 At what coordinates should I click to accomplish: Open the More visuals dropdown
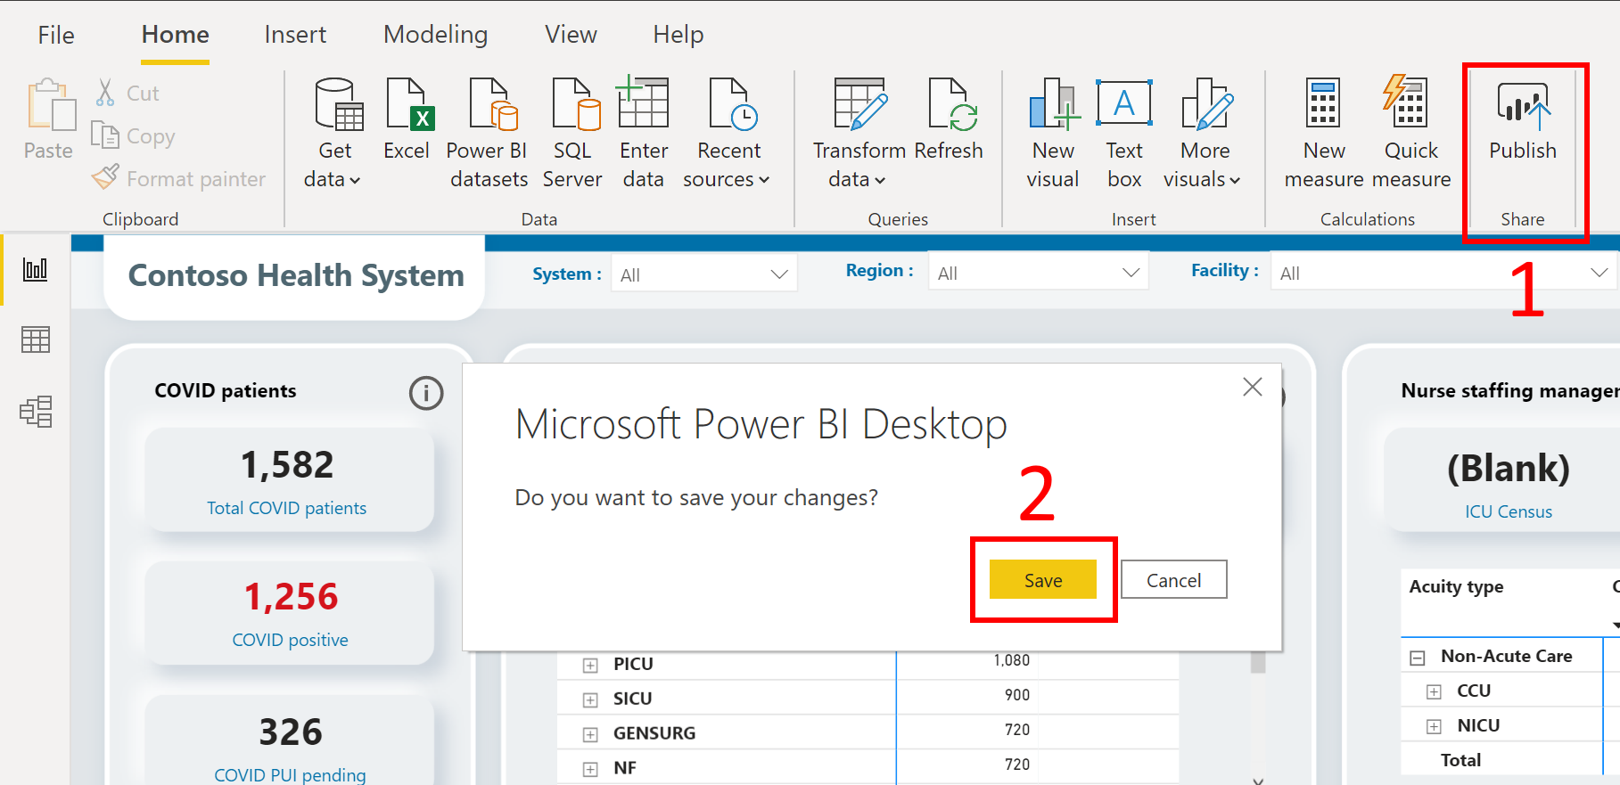[x=1204, y=134]
